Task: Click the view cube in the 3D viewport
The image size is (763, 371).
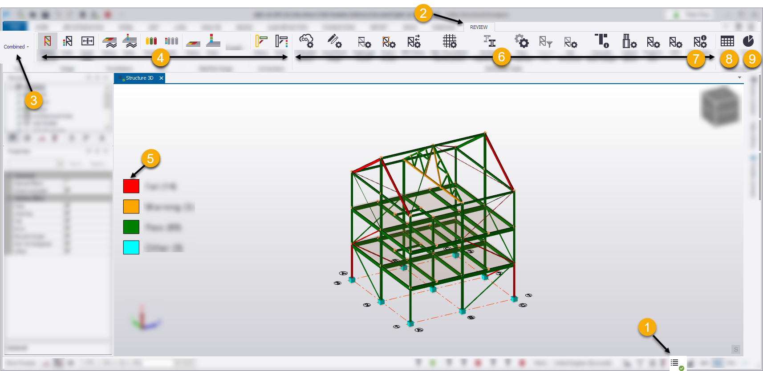Action: coord(720,105)
